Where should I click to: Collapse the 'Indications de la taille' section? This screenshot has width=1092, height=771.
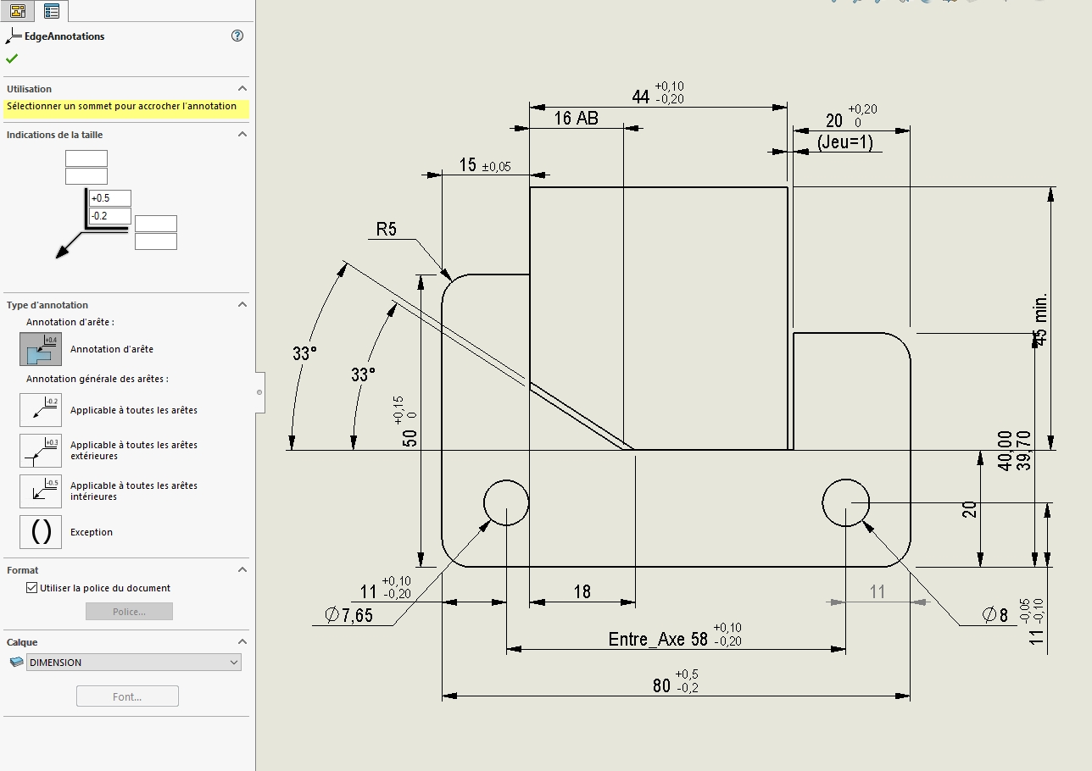[242, 135]
